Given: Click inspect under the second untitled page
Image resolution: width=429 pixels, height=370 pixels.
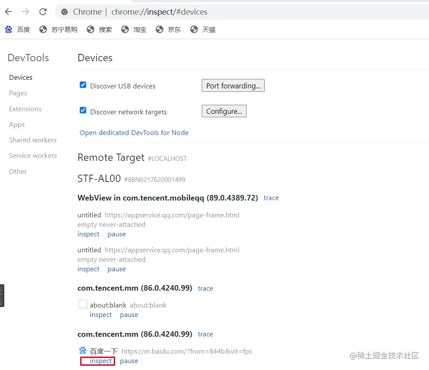Looking at the screenshot, I should coord(88,269).
